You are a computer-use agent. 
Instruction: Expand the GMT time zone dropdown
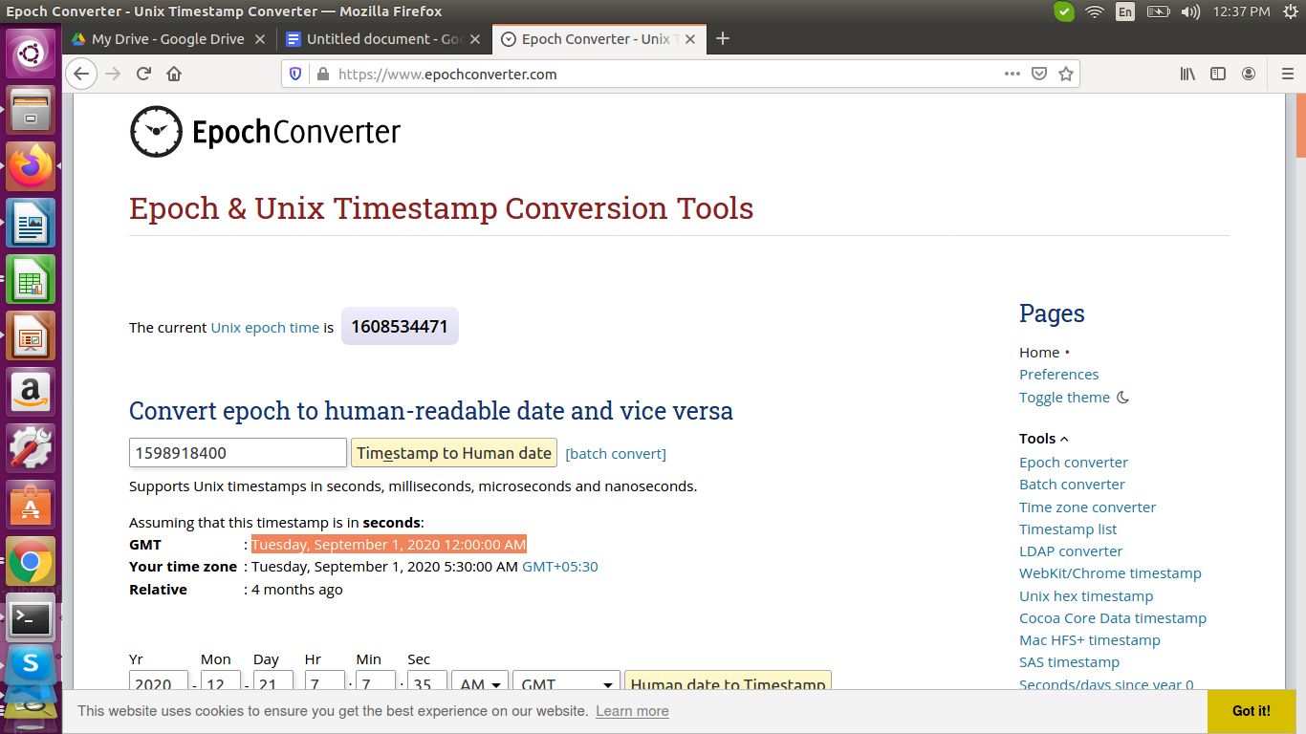567,680
